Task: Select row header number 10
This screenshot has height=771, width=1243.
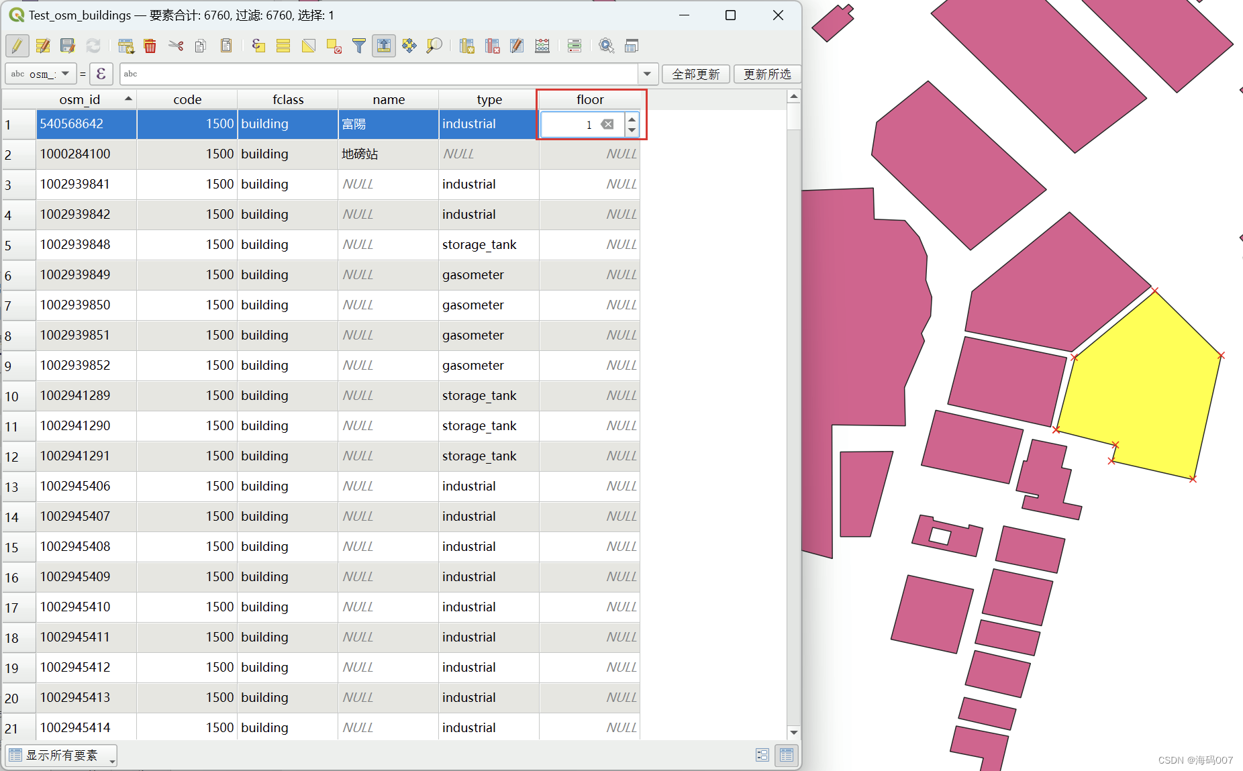Action: [19, 397]
